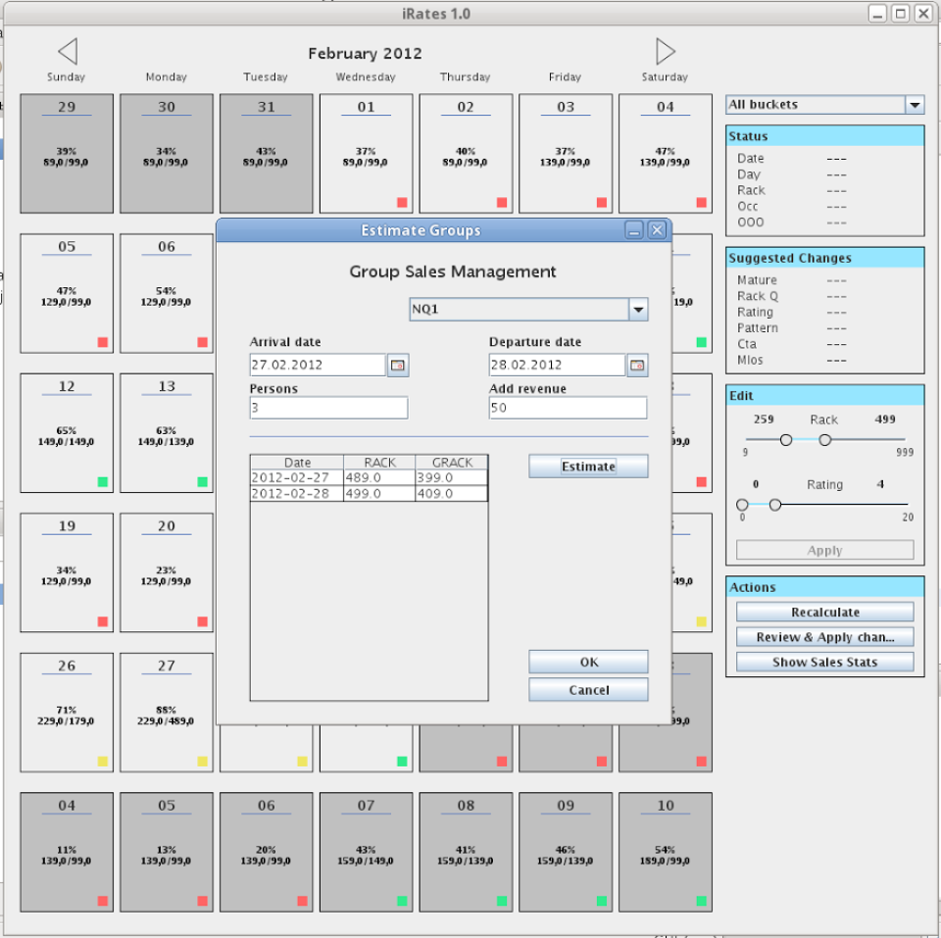The image size is (941, 938).
Task: Select February 19 calendar cell
Action: (x=67, y=572)
